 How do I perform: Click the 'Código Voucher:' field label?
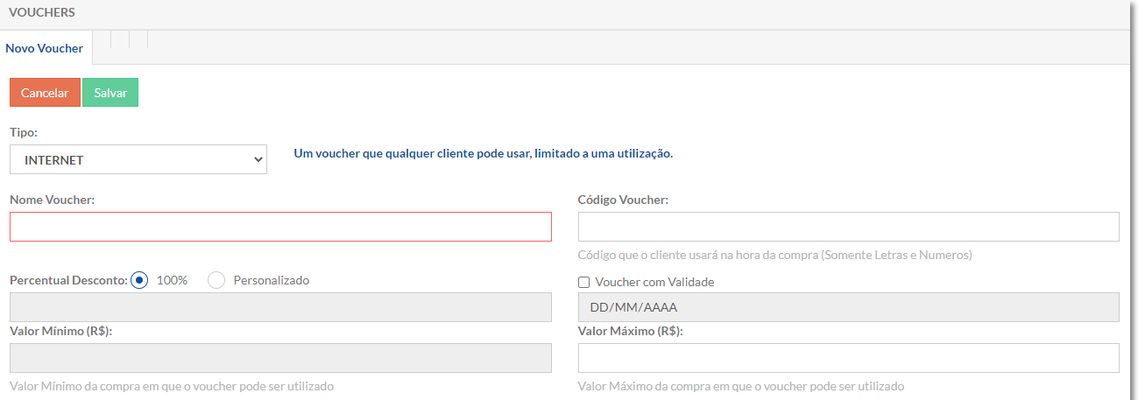[623, 200]
